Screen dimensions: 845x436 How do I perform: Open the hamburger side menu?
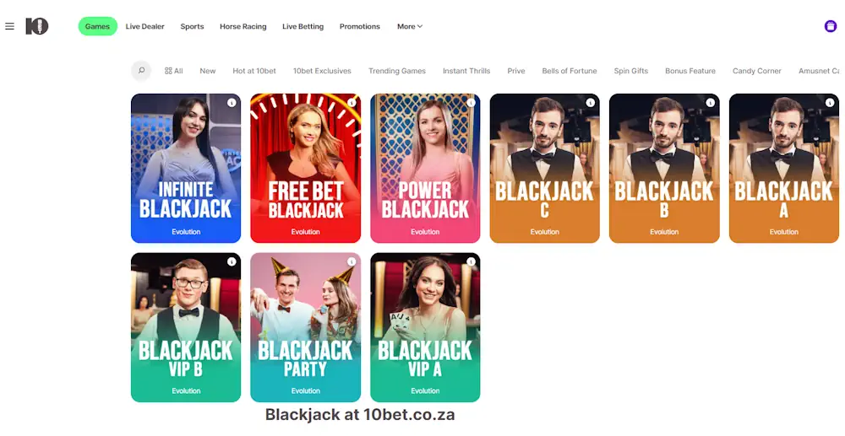[x=9, y=26]
